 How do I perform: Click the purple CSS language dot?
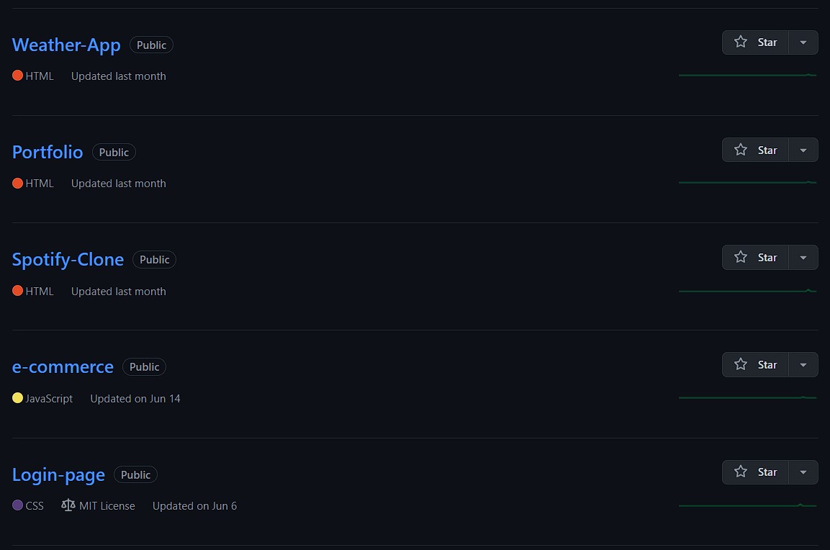18,505
